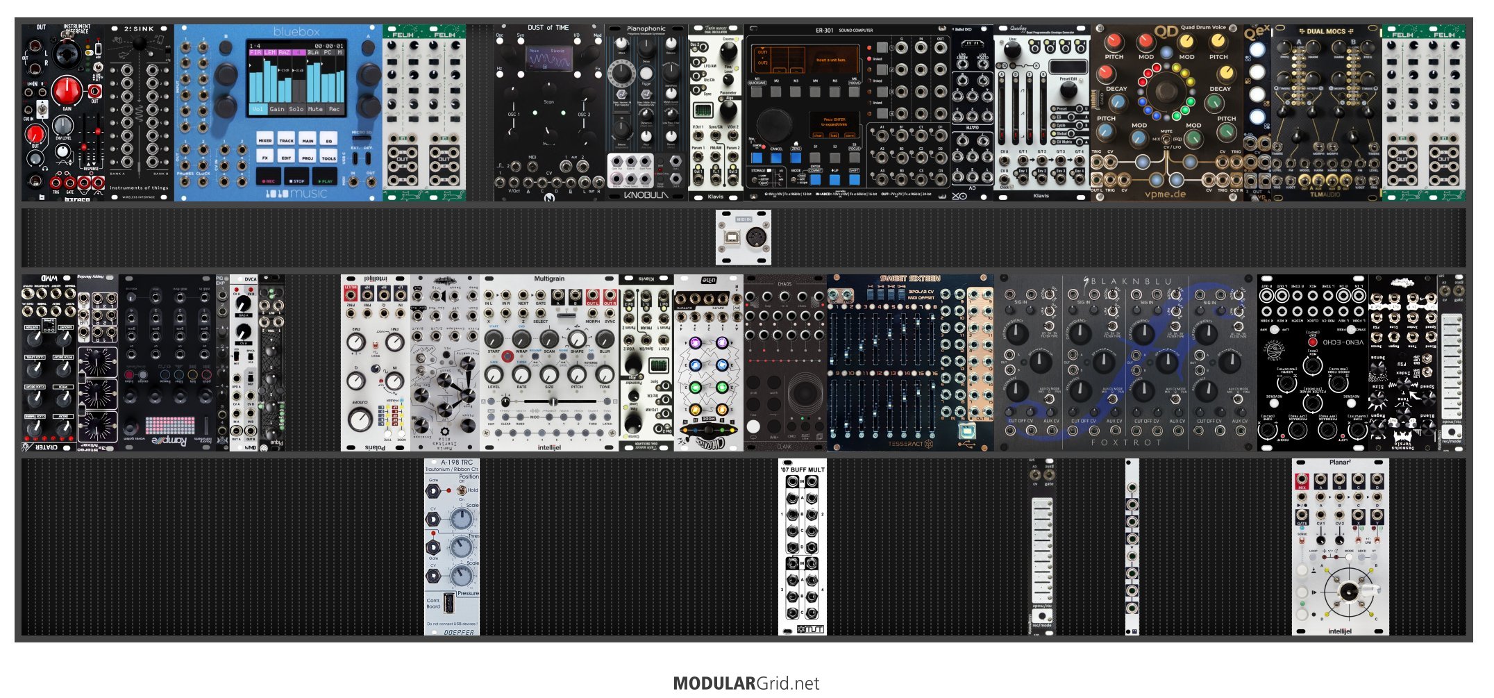The width and height of the screenshot is (1494, 698).
Task: Select the Blaknblu Foxtrot module
Action: tap(1125, 363)
